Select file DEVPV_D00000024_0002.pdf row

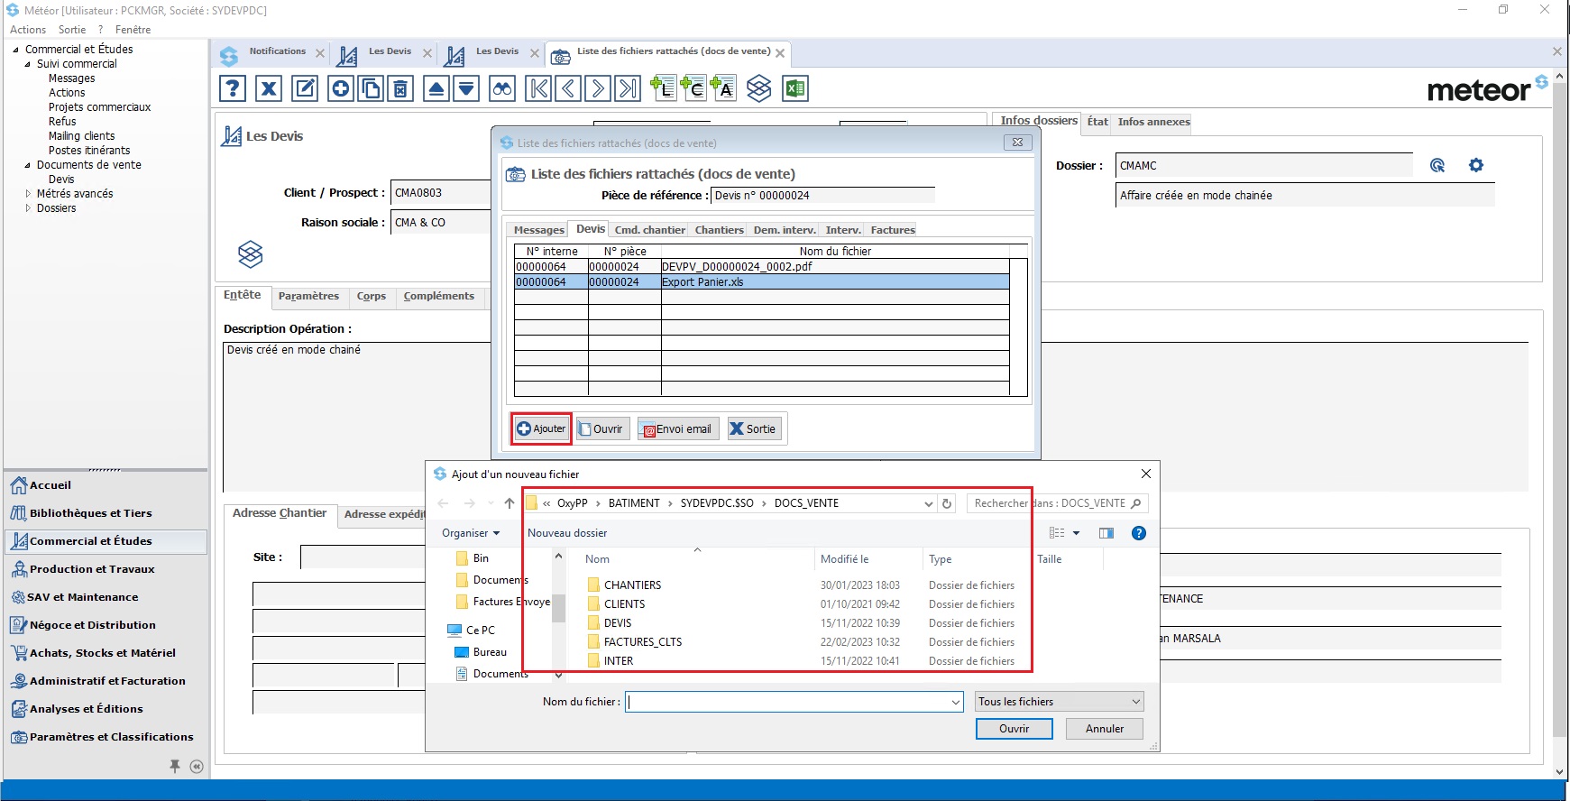[762, 267]
